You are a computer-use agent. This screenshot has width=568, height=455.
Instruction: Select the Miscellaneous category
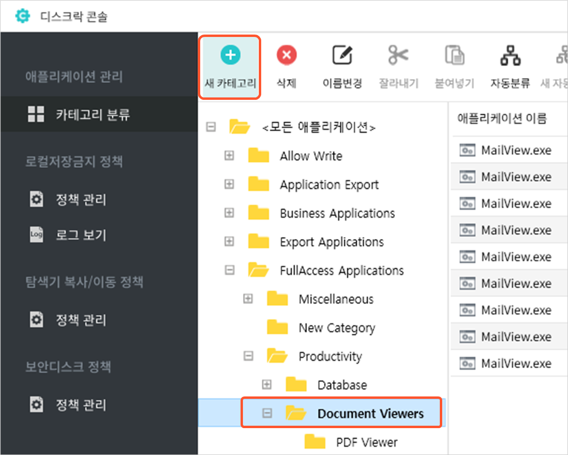point(336,299)
